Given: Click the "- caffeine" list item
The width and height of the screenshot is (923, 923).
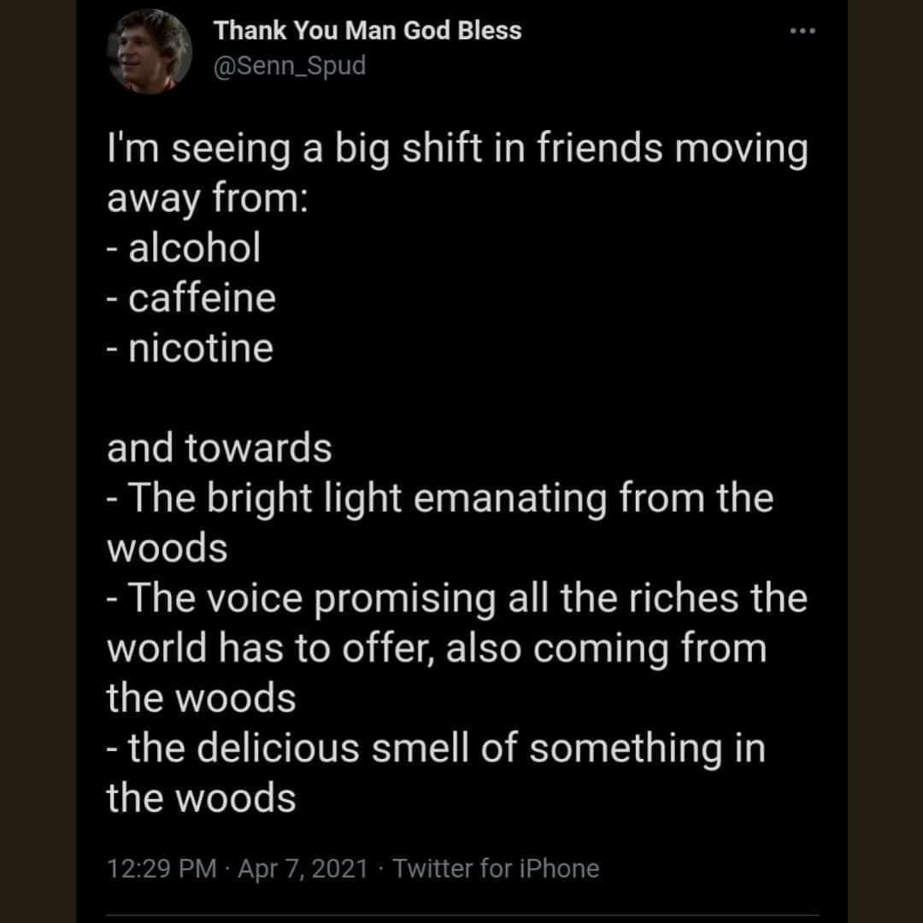Looking at the screenshot, I should [x=191, y=298].
